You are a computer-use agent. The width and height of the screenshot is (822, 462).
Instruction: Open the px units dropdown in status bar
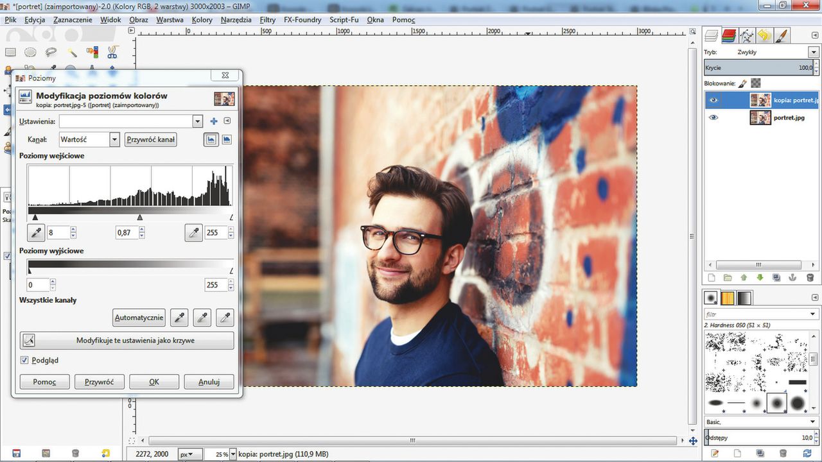tap(190, 454)
